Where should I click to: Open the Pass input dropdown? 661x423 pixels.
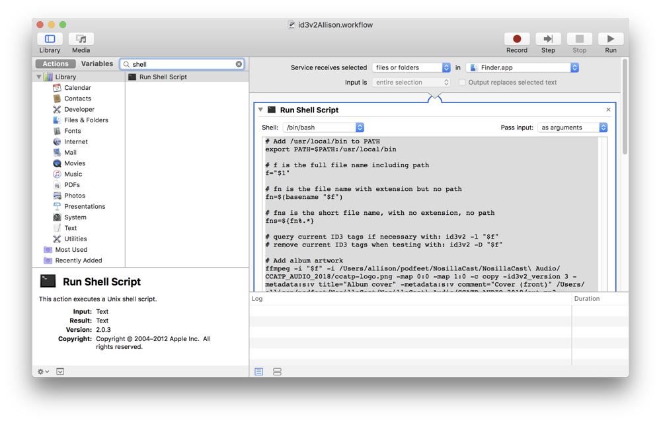572,128
